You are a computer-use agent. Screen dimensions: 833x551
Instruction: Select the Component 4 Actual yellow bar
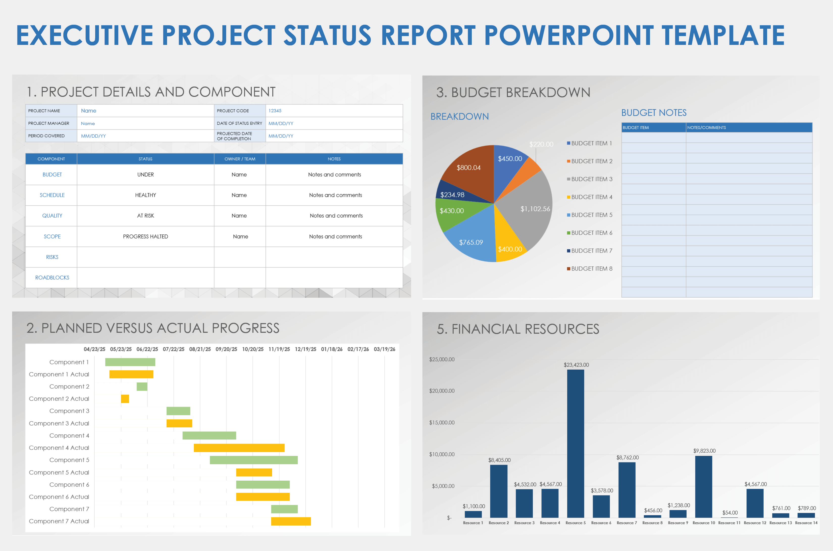point(239,448)
